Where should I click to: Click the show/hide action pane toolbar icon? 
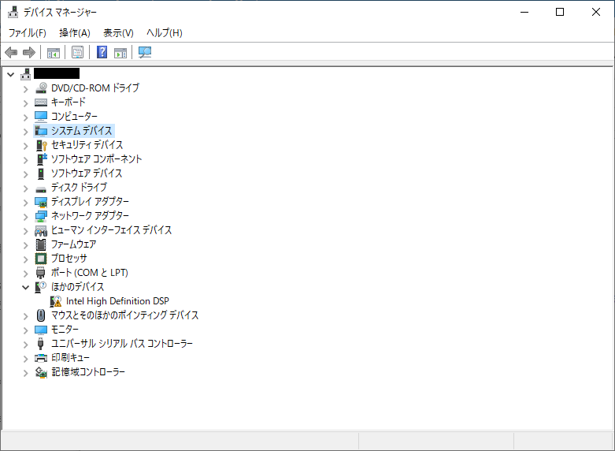pyautogui.click(x=120, y=52)
